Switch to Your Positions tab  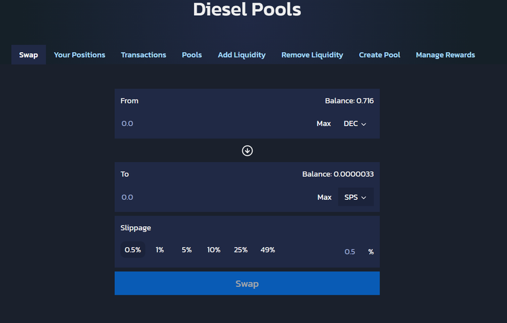[x=79, y=55]
